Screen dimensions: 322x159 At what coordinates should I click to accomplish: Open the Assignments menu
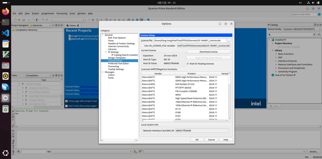click(x=48, y=14)
